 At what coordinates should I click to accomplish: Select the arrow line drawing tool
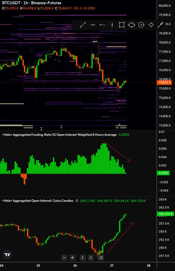pos(161,25)
